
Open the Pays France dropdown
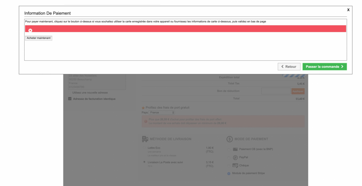pos(161,113)
